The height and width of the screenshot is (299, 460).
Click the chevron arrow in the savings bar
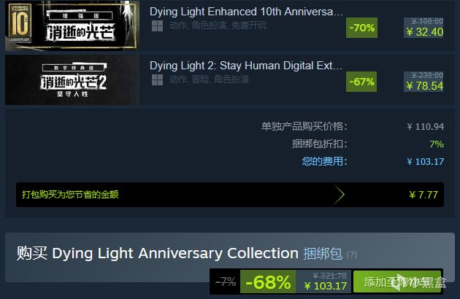pyautogui.click(x=339, y=194)
